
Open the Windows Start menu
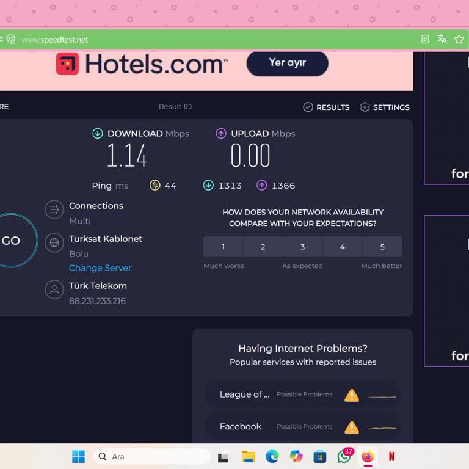[x=78, y=456]
